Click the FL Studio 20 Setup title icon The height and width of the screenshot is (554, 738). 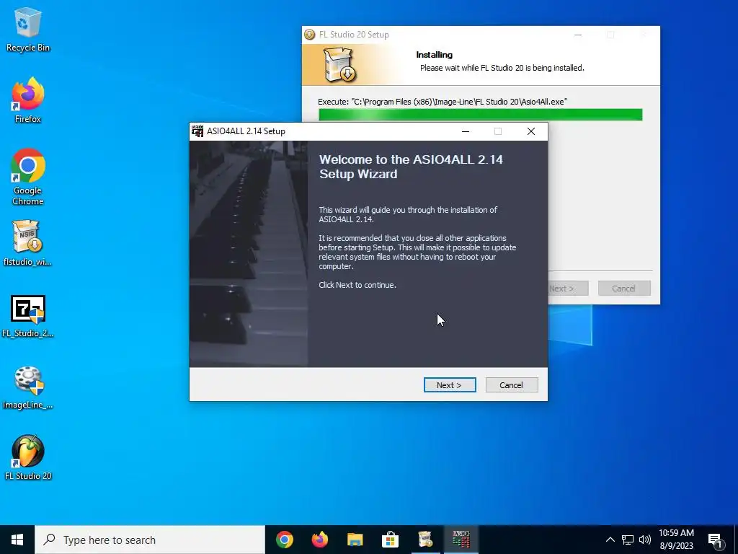(x=309, y=35)
